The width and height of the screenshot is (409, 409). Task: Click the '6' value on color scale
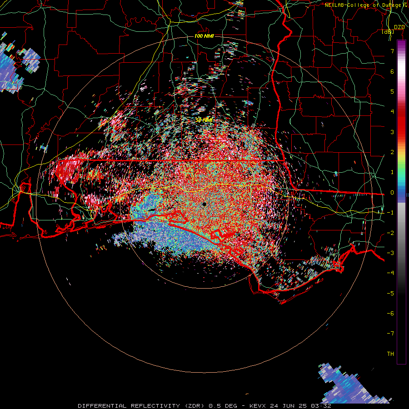(392, 71)
